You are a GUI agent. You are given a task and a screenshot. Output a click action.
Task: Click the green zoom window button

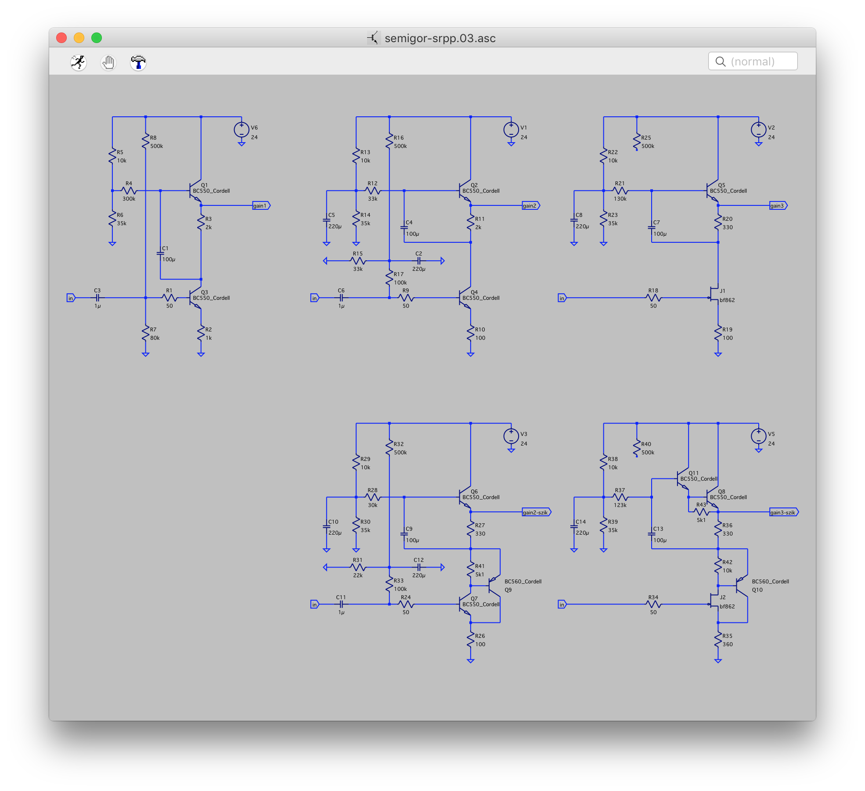pyautogui.click(x=97, y=38)
